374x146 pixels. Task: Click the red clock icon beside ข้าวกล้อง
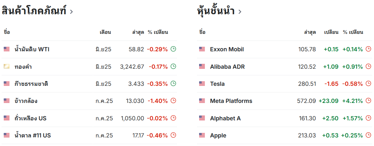coord(174,101)
